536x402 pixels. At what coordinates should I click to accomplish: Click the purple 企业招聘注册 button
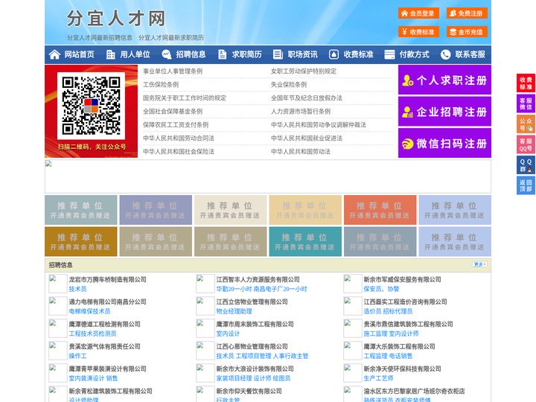[x=444, y=112]
